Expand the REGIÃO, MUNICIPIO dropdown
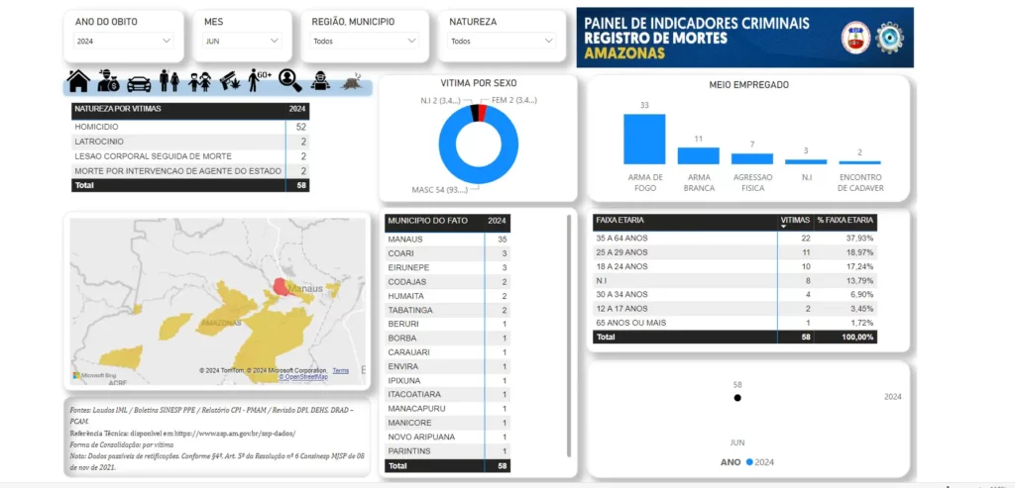Screen dimensions: 1015x488 pos(365,41)
